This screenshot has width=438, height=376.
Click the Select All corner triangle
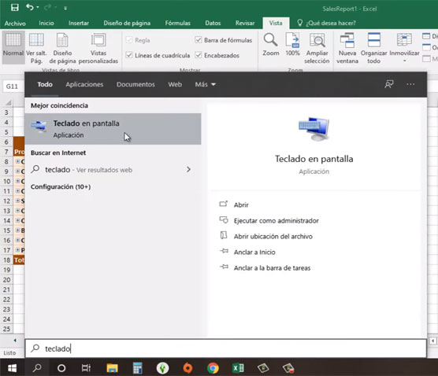9,103
